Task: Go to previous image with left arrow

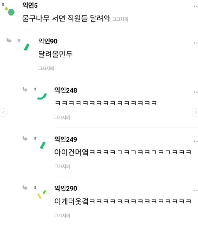Action: point(3,112)
